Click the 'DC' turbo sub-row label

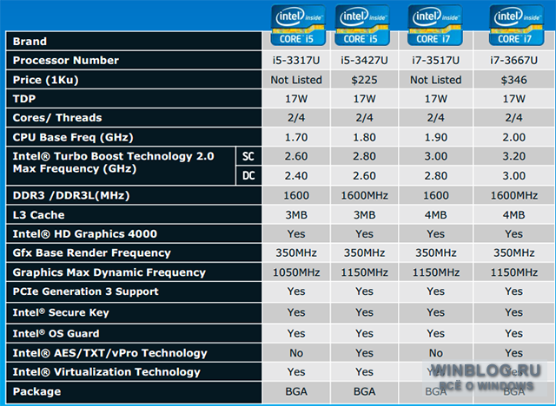[x=248, y=175]
